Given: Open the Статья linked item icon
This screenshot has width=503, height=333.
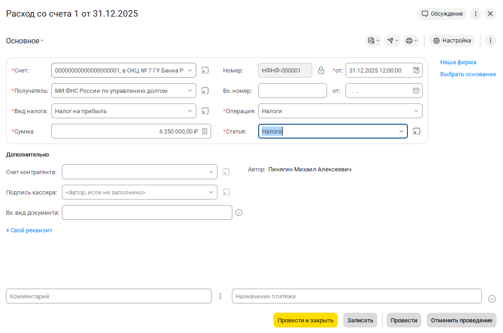Looking at the screenshot, I should [417, 131].
